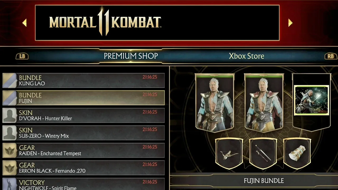Select the left arrow beside Mortal Kombat banner

pyautogui.click(x=25, y=23)
